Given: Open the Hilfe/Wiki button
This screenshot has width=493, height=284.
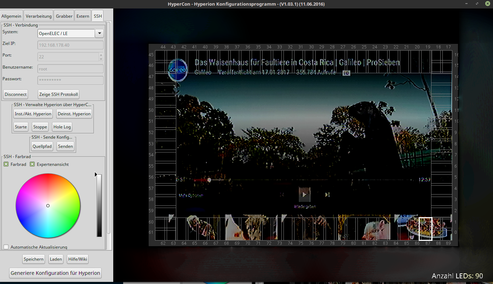Looking at the screenshot, I should [78, 259].
